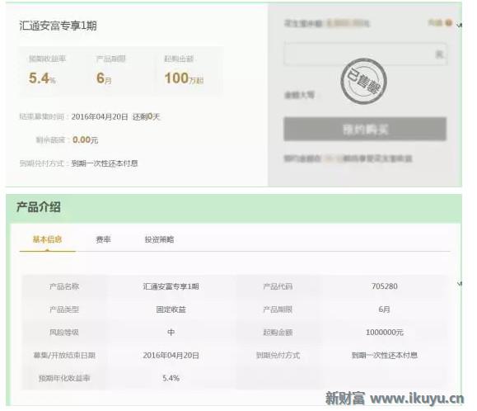Image resolution: width=477 pixels, height=411 pixels.
Task: Click the 已售罄 sold-out stamp
Action: [363, 81]
